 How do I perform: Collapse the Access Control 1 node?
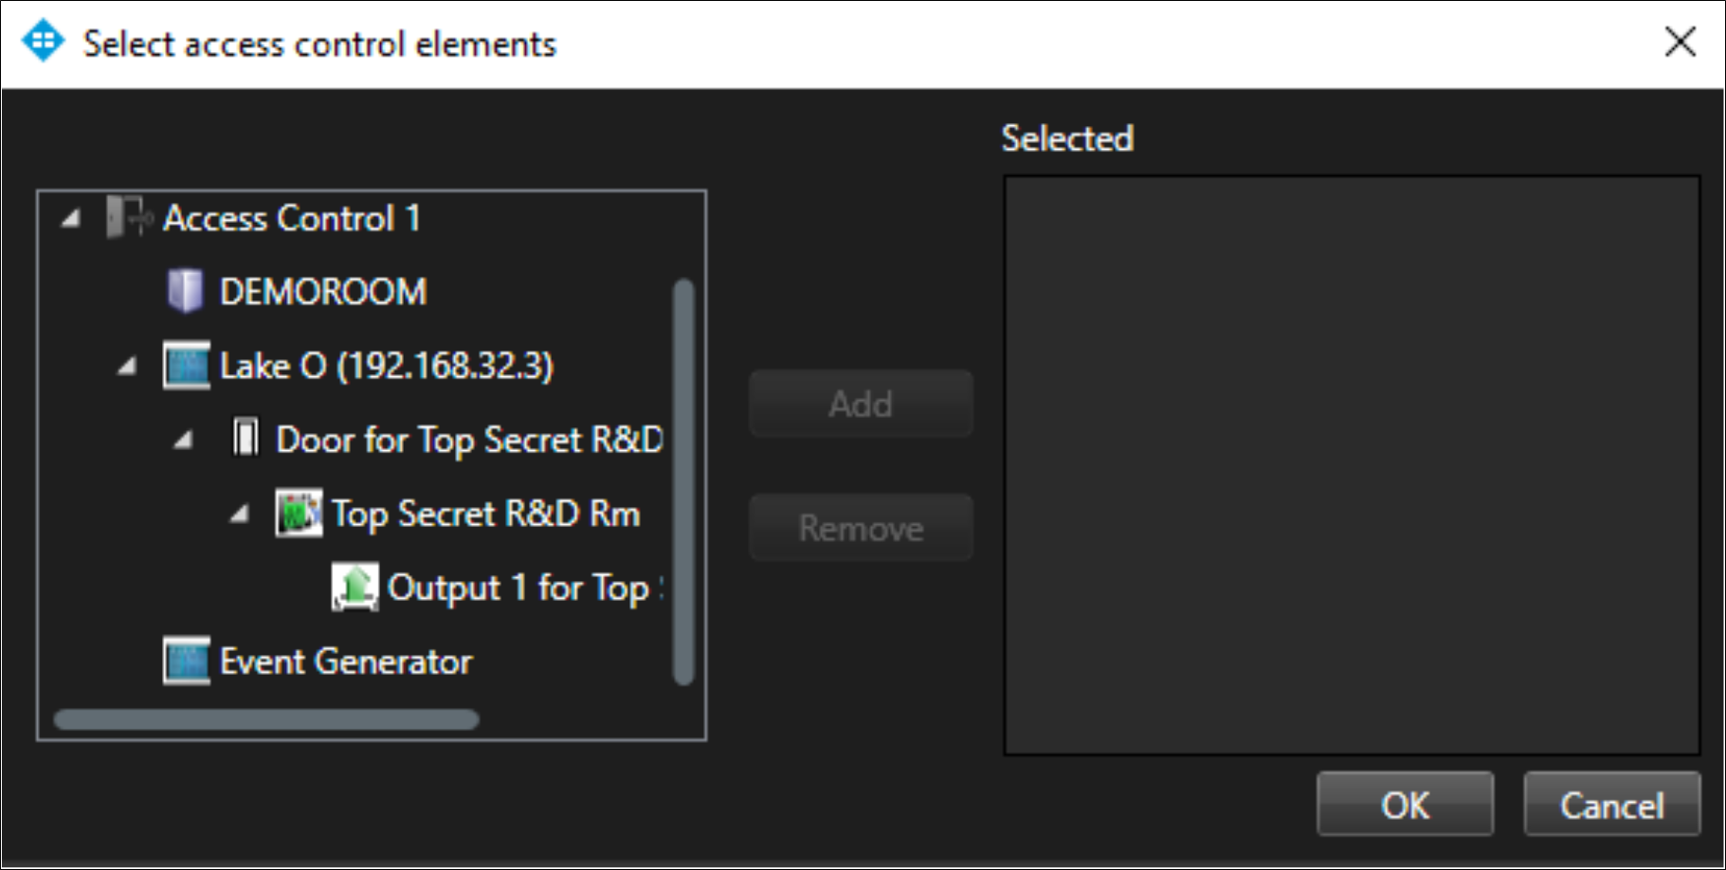[71, 219]
